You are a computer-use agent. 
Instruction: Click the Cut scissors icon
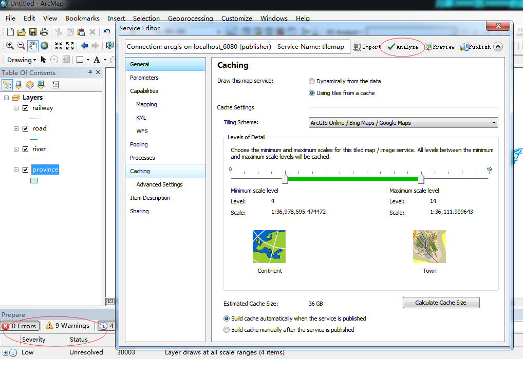(x=59, y=32)
